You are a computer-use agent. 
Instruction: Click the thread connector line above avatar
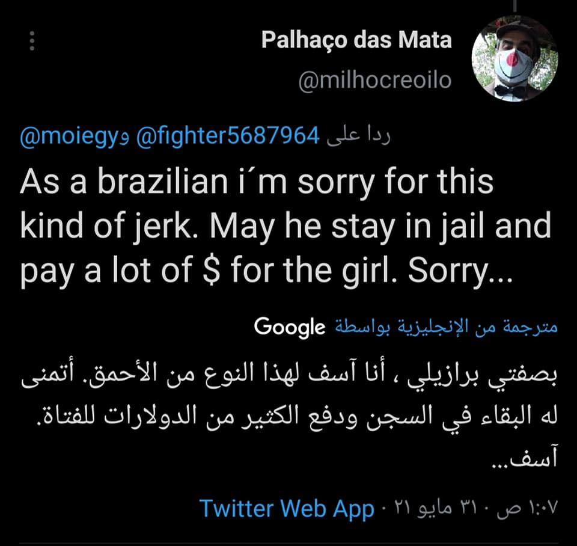pos(514,6)
